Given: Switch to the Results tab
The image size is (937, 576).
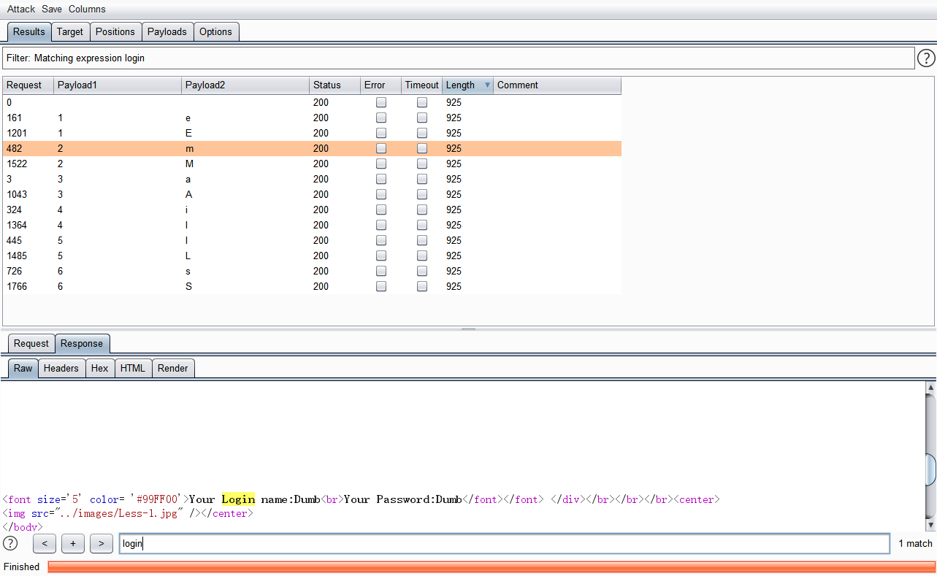Looking at the screenshot, I should click(29, 31).
